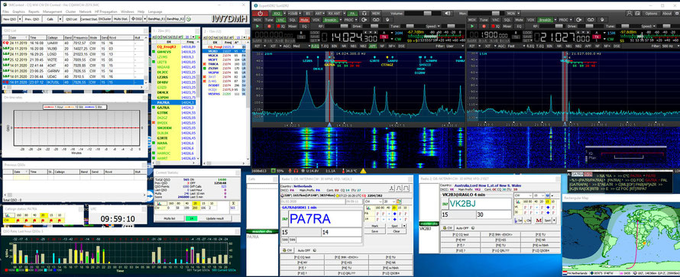Image resolution: width=680 pixels, height=277 pixels.
Task: Click the Update result button
Action: coord(215,218)
